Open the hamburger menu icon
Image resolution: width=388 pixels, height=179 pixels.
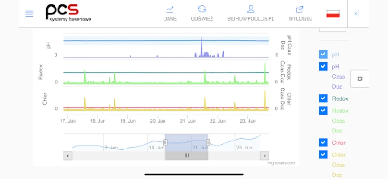(29, 13)
